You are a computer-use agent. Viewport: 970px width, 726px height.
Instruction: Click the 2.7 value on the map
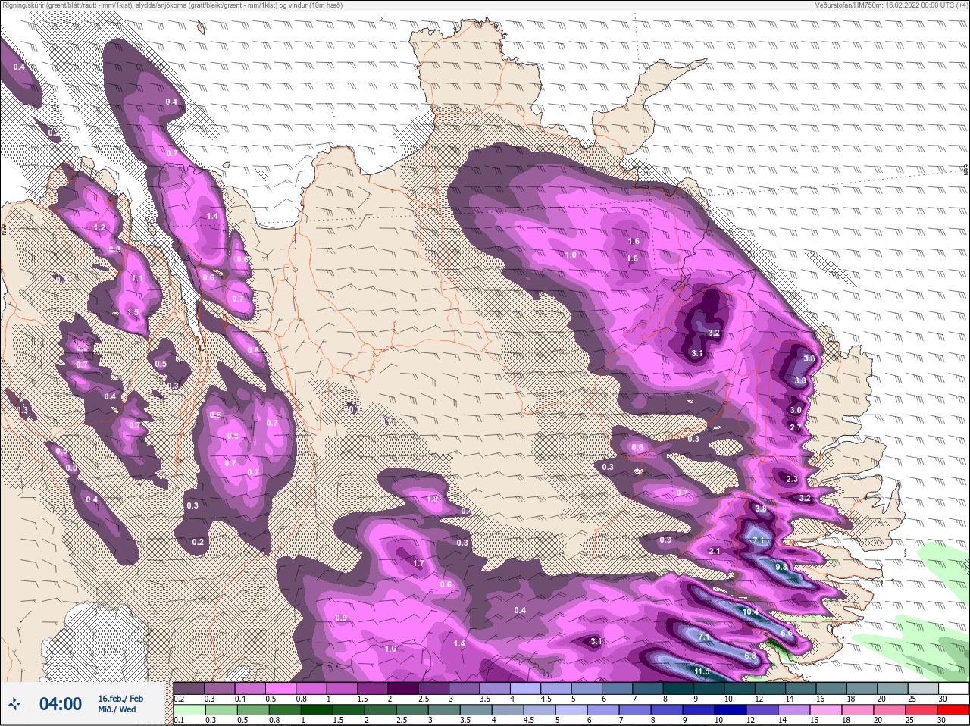point(796,428)
